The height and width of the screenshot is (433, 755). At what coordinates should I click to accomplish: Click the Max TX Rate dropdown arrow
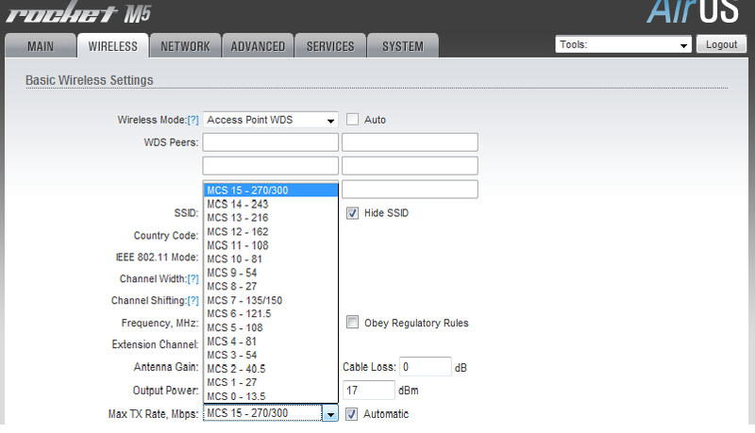pyautogui.click(x=330, y=414)
